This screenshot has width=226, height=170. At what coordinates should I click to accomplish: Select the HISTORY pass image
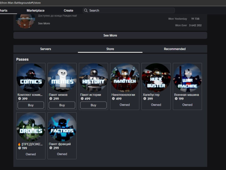pos(93,78)
